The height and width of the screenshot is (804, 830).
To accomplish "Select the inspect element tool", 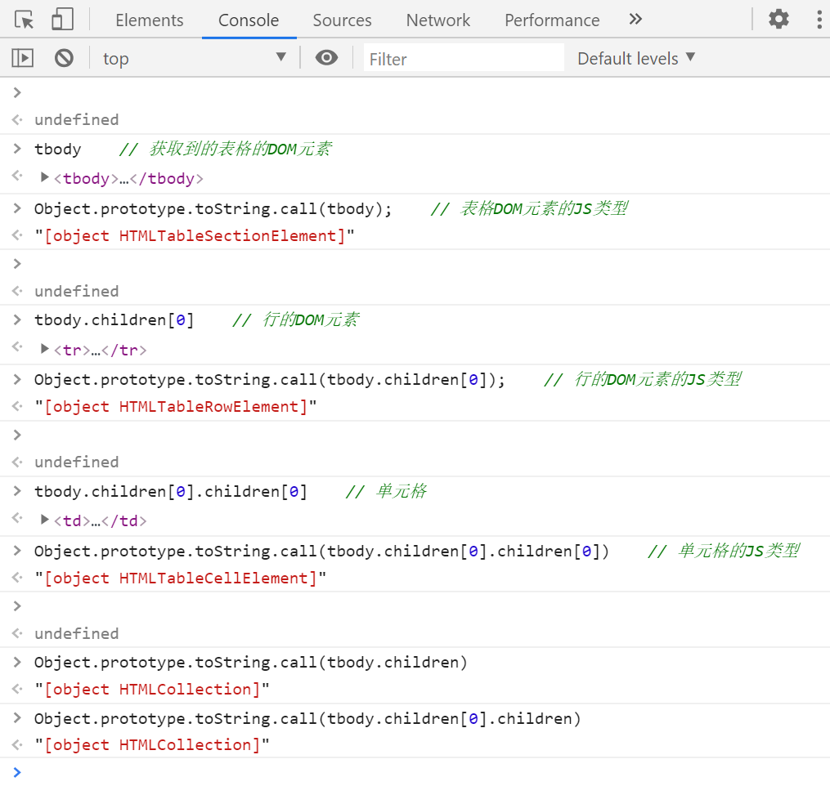I will click(x=23, y=19).
